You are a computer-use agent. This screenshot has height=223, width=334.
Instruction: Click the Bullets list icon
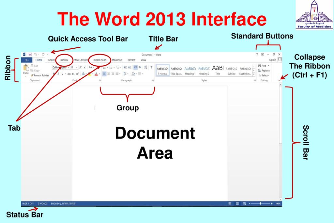[104, 67]
